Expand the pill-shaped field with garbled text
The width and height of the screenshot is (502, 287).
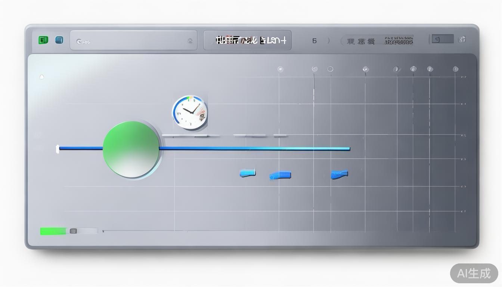(377, 41)
